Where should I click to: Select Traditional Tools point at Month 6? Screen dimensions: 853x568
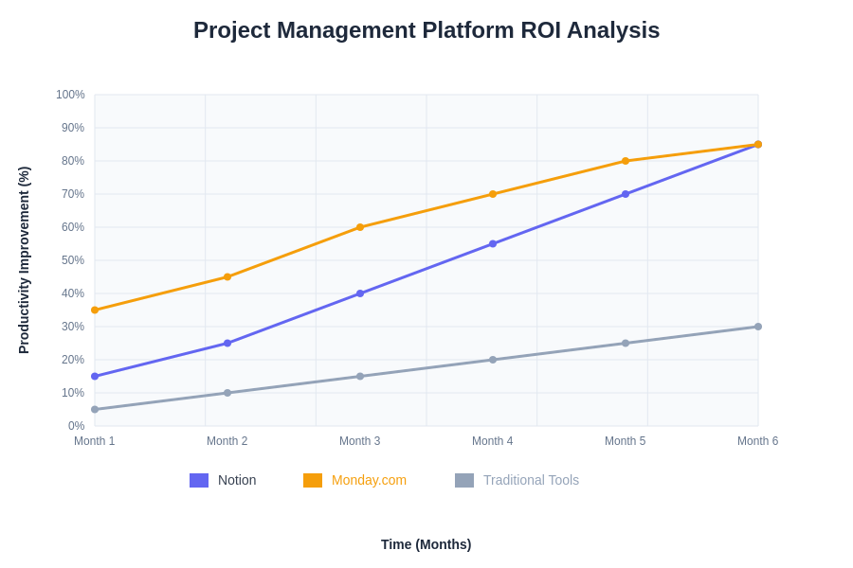coord(758,327)
